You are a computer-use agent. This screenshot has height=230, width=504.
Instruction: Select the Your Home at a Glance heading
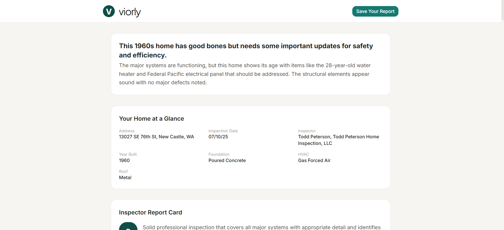point(151,119)
